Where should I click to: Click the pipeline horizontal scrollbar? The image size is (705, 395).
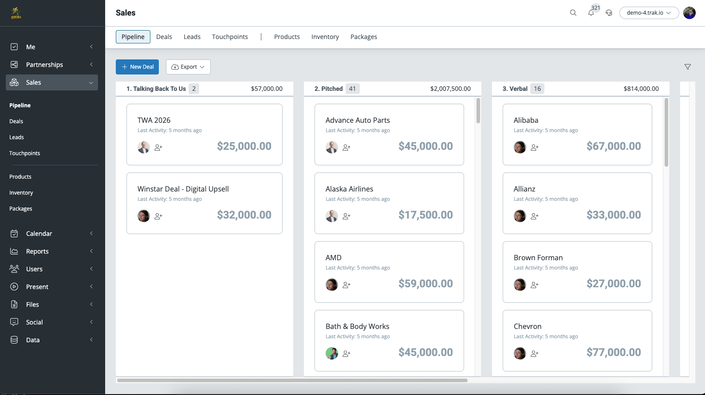pos(292,380)
